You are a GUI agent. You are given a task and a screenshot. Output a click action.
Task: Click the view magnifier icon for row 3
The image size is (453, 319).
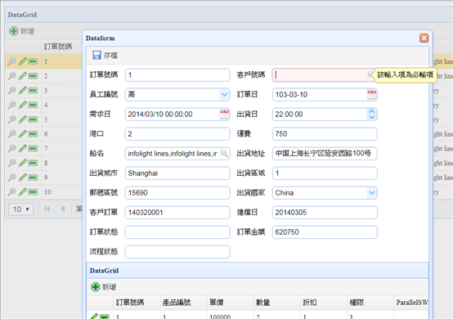(x=11, y=90)
